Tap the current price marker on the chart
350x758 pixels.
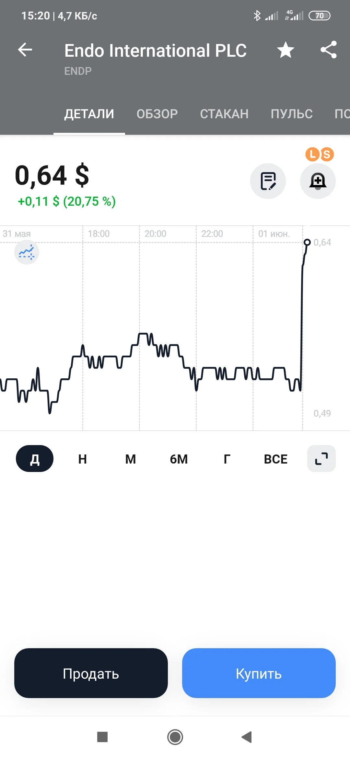coord(307,242)
